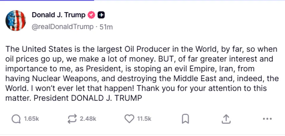This screenshot has height=136, width=285.
Task: Click the pink verified checkmark badge
Action: click(x=92, y=15)
